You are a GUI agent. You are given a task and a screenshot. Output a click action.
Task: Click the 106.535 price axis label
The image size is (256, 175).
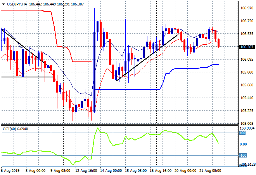[x=247, y=34]
